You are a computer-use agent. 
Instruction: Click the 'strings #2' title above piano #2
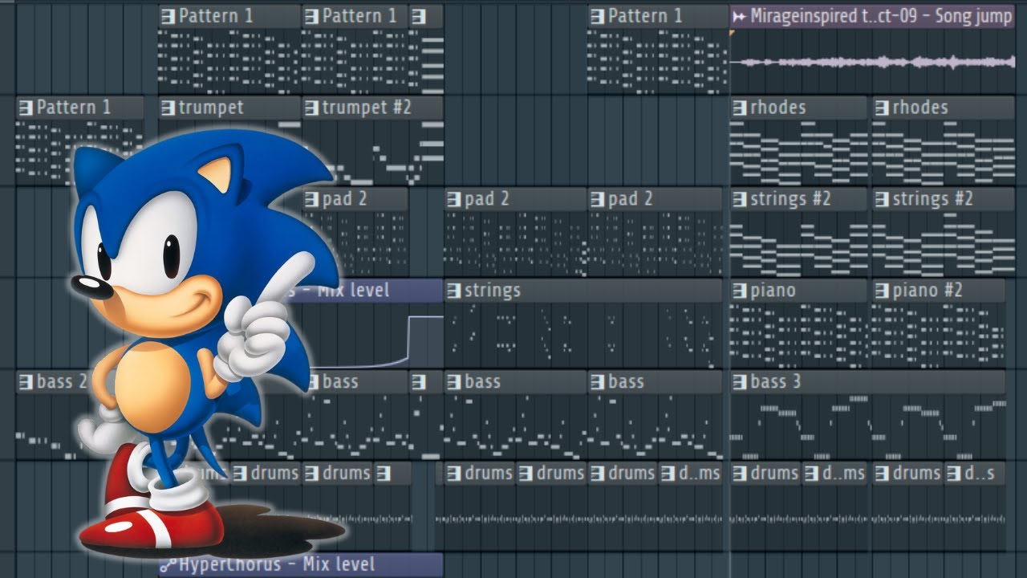pyautogui.click(x=933, y=199)
